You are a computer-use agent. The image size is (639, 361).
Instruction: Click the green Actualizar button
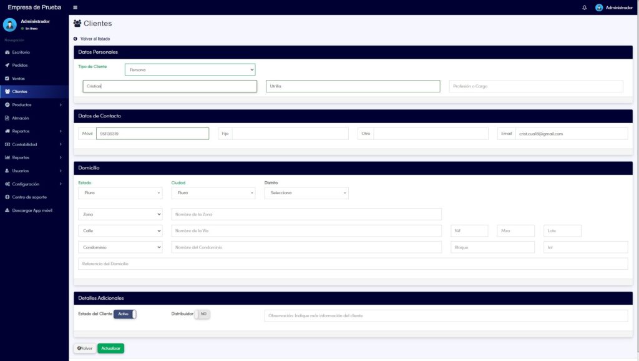tap(111, 349)
